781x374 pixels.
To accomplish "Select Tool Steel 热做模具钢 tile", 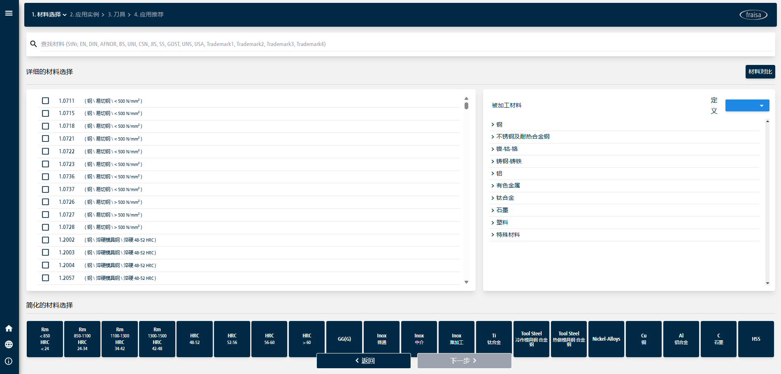I will pos(569,339).
